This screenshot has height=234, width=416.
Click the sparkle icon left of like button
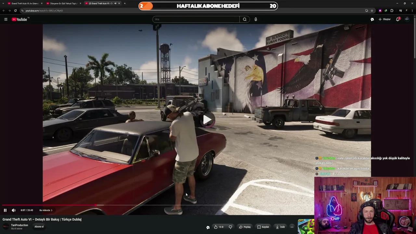coord(208,227)
